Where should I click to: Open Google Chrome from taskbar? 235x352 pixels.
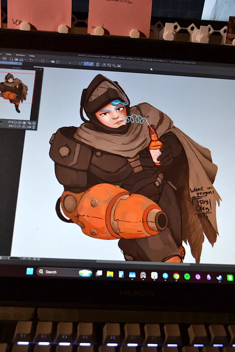(x=176, y=276)
